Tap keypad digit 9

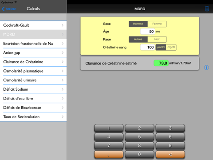[170, 146]
